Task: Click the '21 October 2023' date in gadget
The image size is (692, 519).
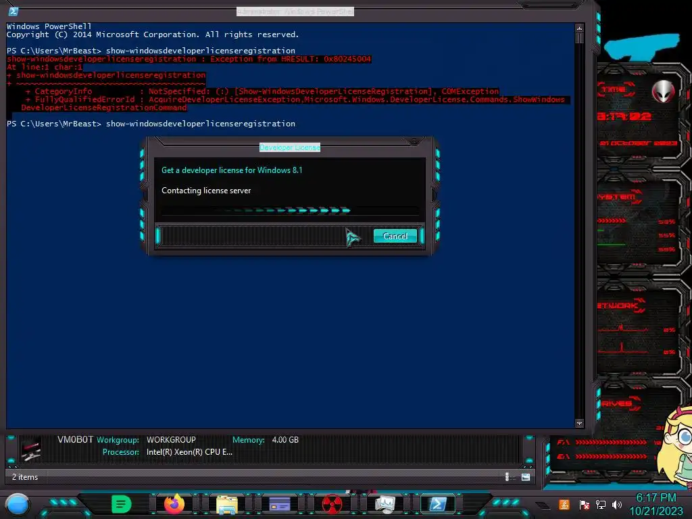Action: coord(638,143)
